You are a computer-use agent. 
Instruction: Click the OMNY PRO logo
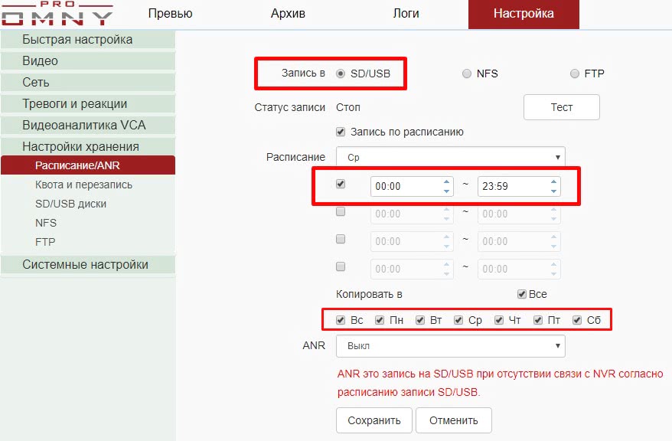pos(57,15)
